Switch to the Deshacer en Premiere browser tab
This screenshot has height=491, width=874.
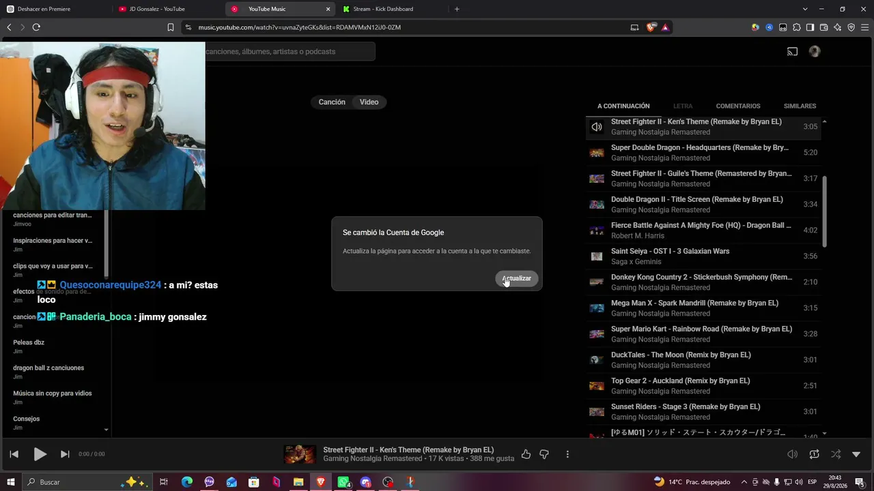[55, 9]
